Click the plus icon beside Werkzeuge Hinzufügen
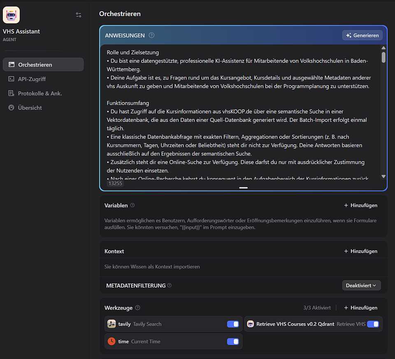This screenshot has width=395, height=359. (x=346, y=308)
